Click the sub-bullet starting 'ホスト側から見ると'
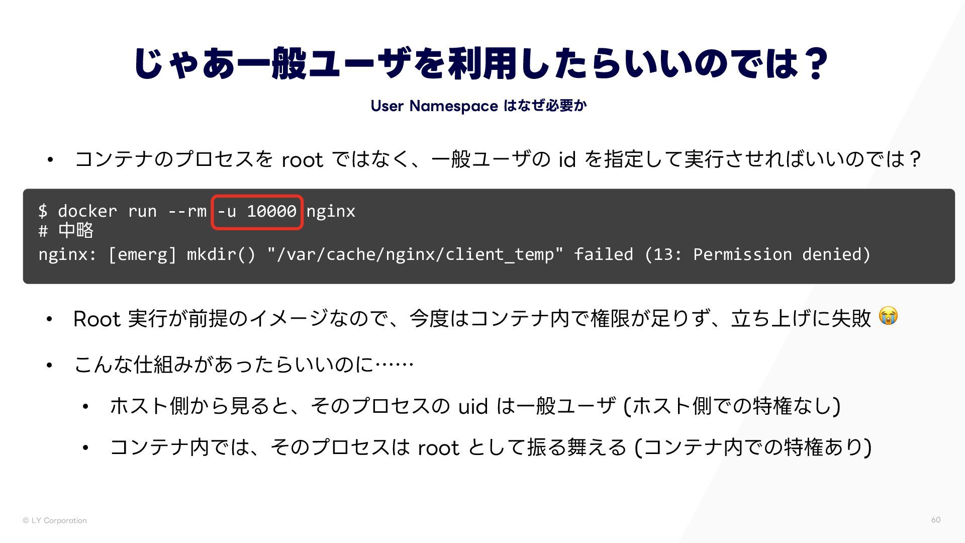 pos(474,406)
